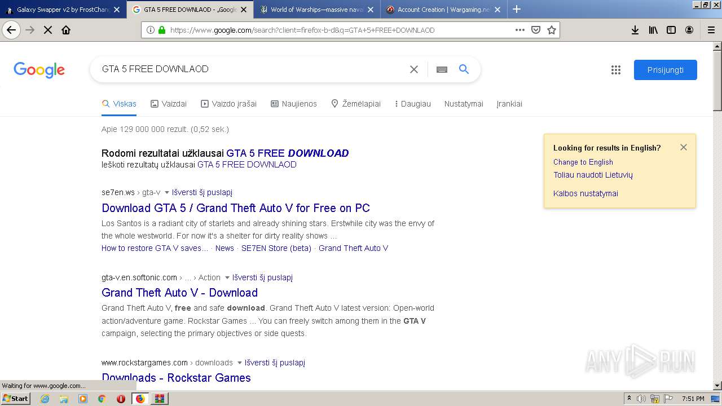The height and width of the screenshot is (406, 722).
Task: Open the Download GTA 5 / Grand Theft Auto V result
Action: pyautogui.click(x=236, y=208)
